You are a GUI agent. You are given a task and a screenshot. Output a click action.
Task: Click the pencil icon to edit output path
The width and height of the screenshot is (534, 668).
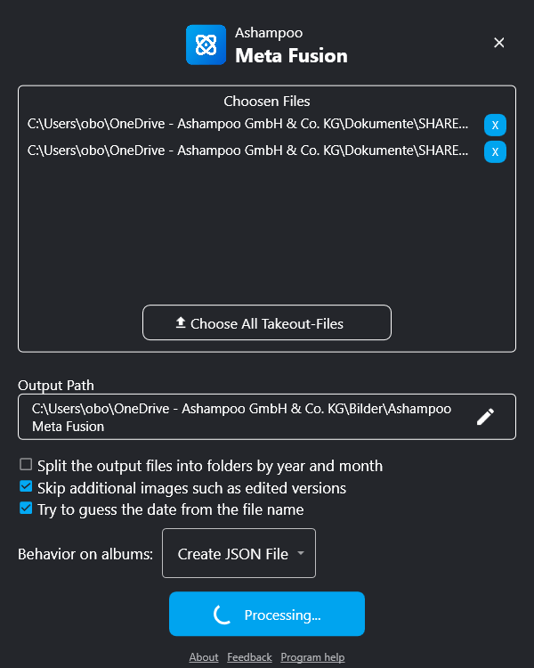click(485, 417)
